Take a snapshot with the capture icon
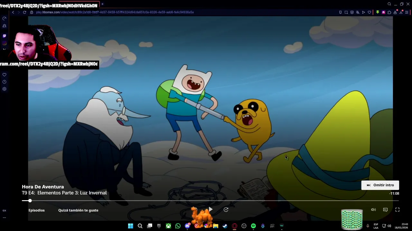 [346, 12]
